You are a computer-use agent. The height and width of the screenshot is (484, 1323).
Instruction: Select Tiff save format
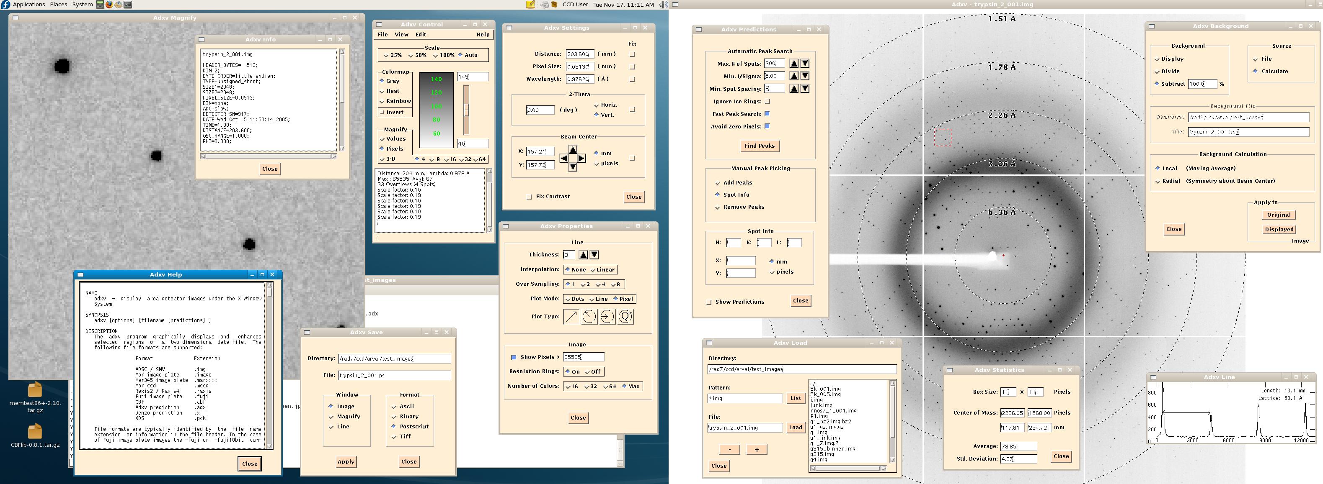pyautogui.click(x=401, y=437)
